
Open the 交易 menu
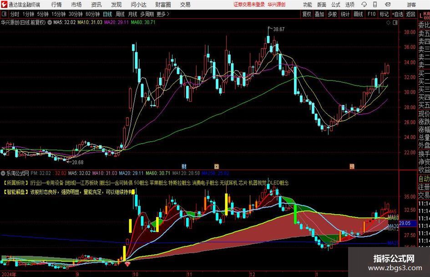click(x=185, y=5)
